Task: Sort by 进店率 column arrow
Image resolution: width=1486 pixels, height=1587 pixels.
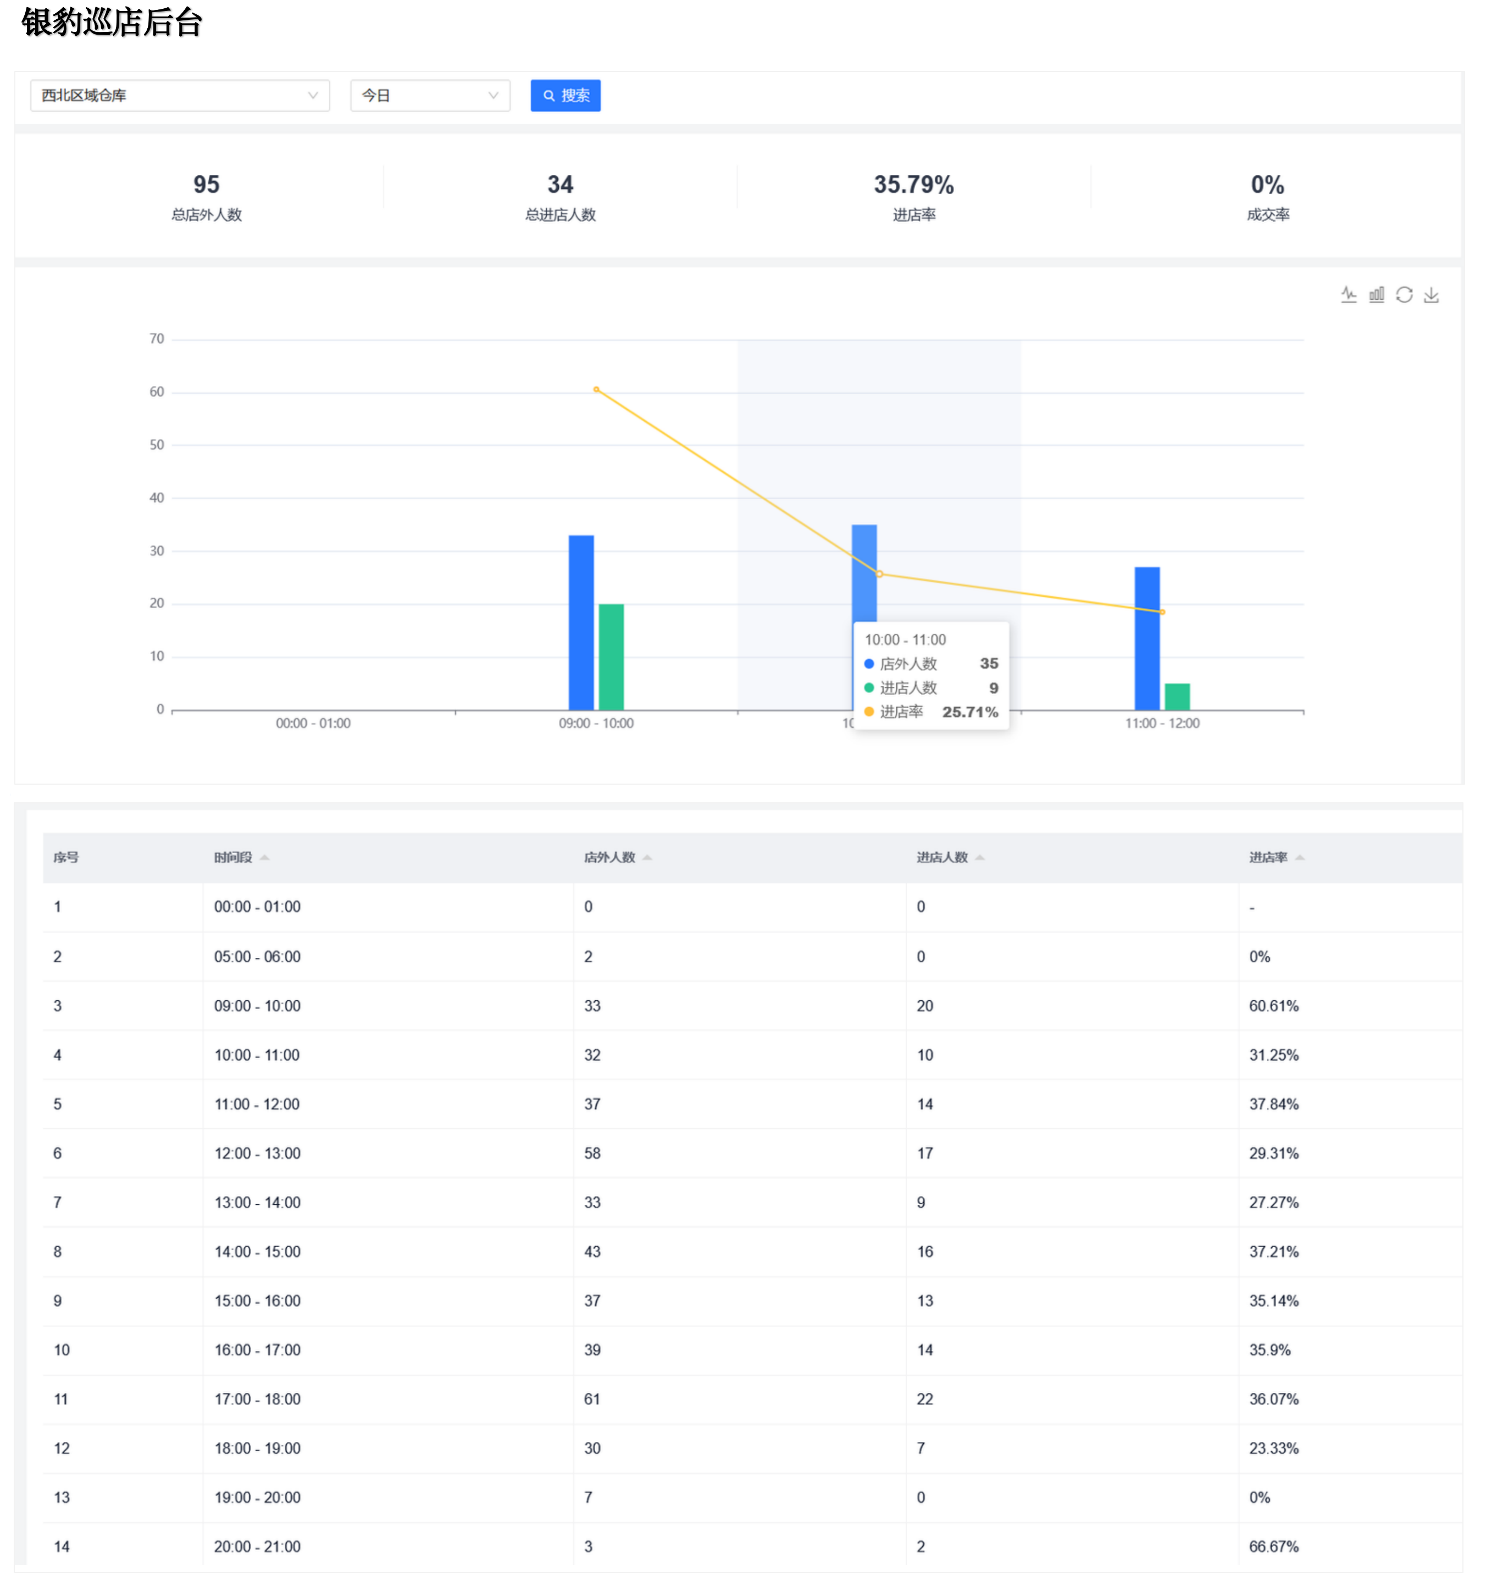Action: pyautogui.click(x=1299, y=857)
